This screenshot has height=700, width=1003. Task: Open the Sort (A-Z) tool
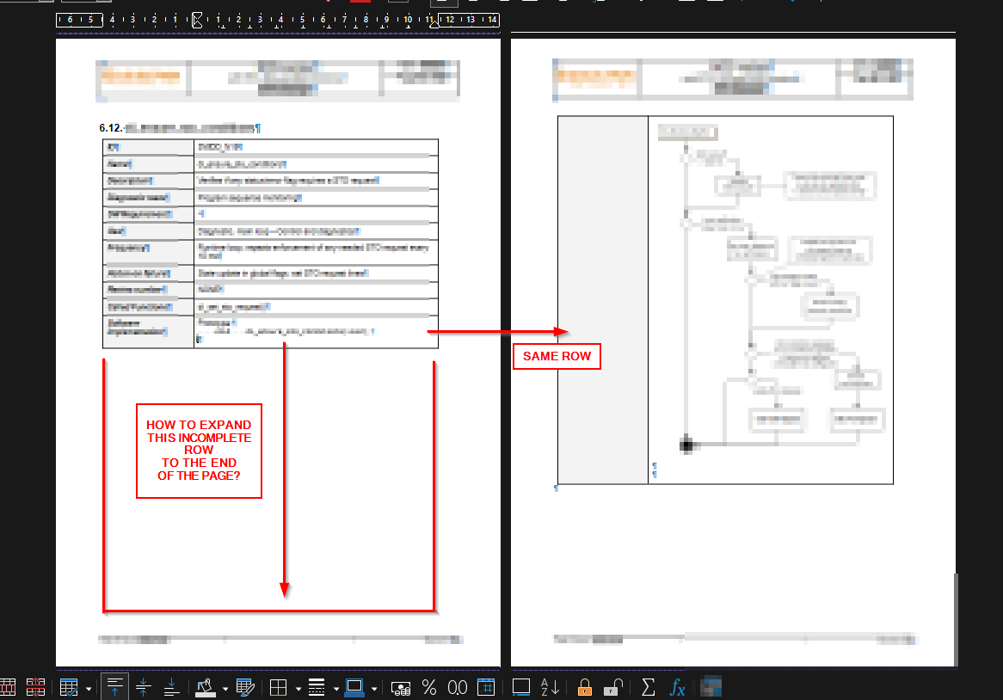(551, 687)
